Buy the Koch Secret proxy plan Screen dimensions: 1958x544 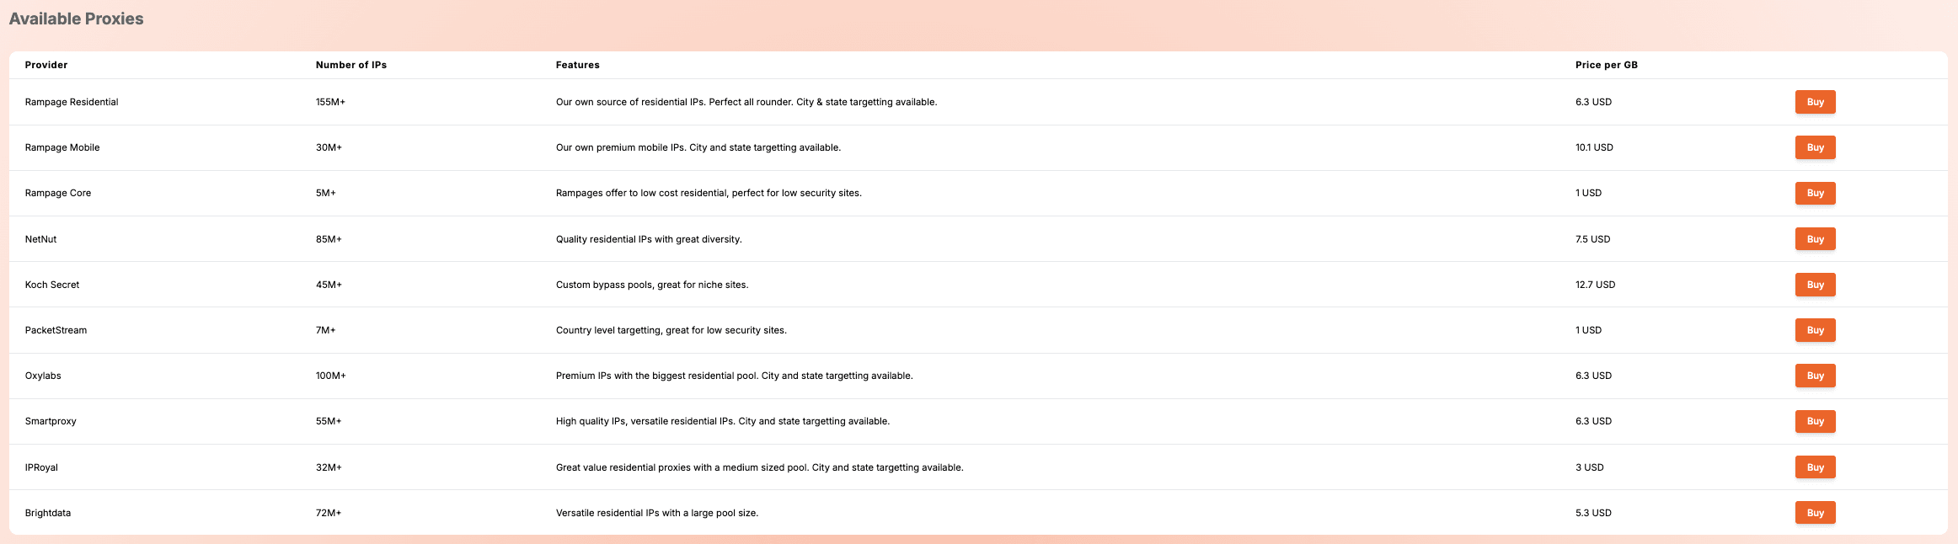point(1815,285)
